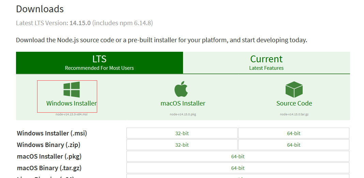The image size is (364, 178).
Task: Click the Windows logo icon
Action: [72, 90]
